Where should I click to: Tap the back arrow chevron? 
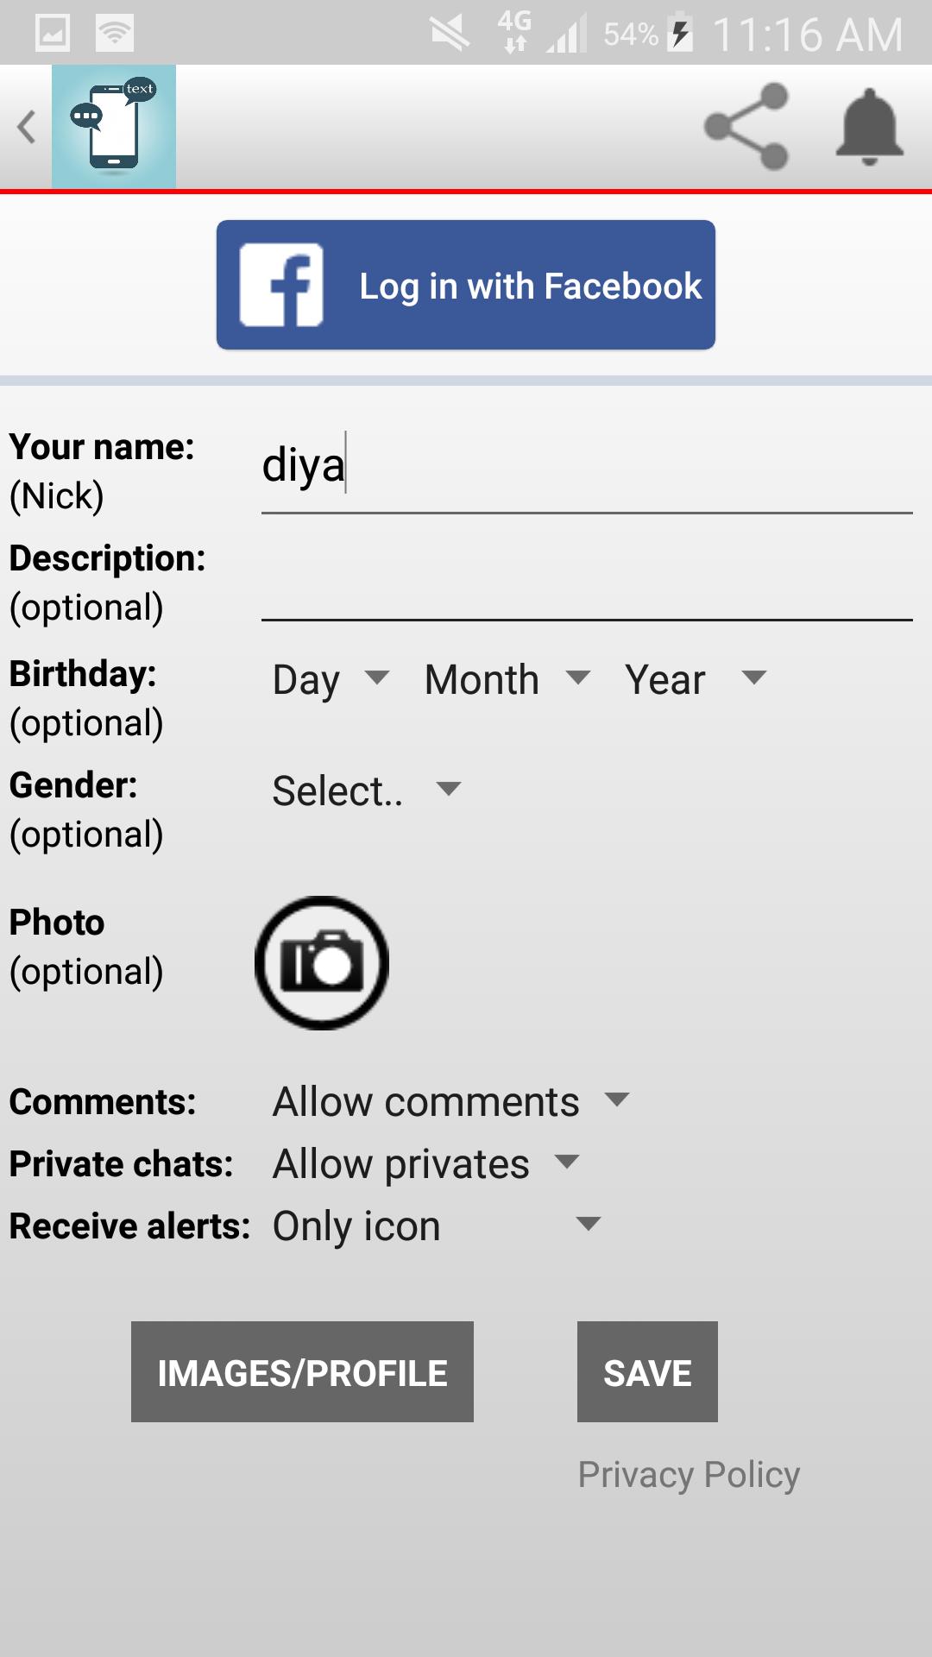(27, 127)
